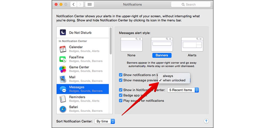This screenshot has height=128, width=263.
Task: Click 'Sort Notification Center:' label
Action: [74, 121]
